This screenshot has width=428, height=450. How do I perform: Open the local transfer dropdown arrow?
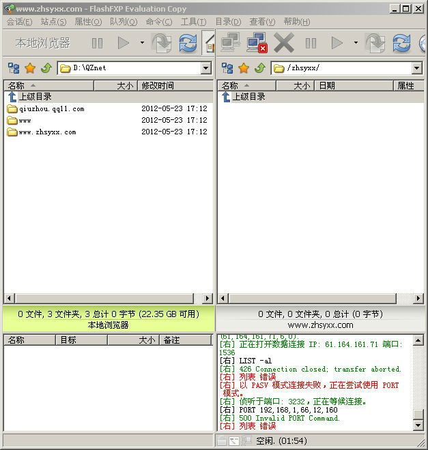click(x=142, y=43)
